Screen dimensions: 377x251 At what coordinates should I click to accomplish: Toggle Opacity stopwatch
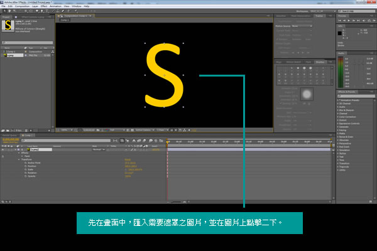click(x=26, y=176)
